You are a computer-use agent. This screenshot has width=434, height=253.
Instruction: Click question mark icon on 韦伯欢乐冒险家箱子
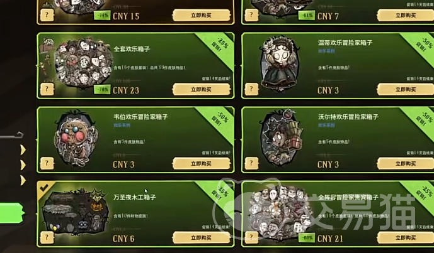pyautogui.click(x=47, y=163)
